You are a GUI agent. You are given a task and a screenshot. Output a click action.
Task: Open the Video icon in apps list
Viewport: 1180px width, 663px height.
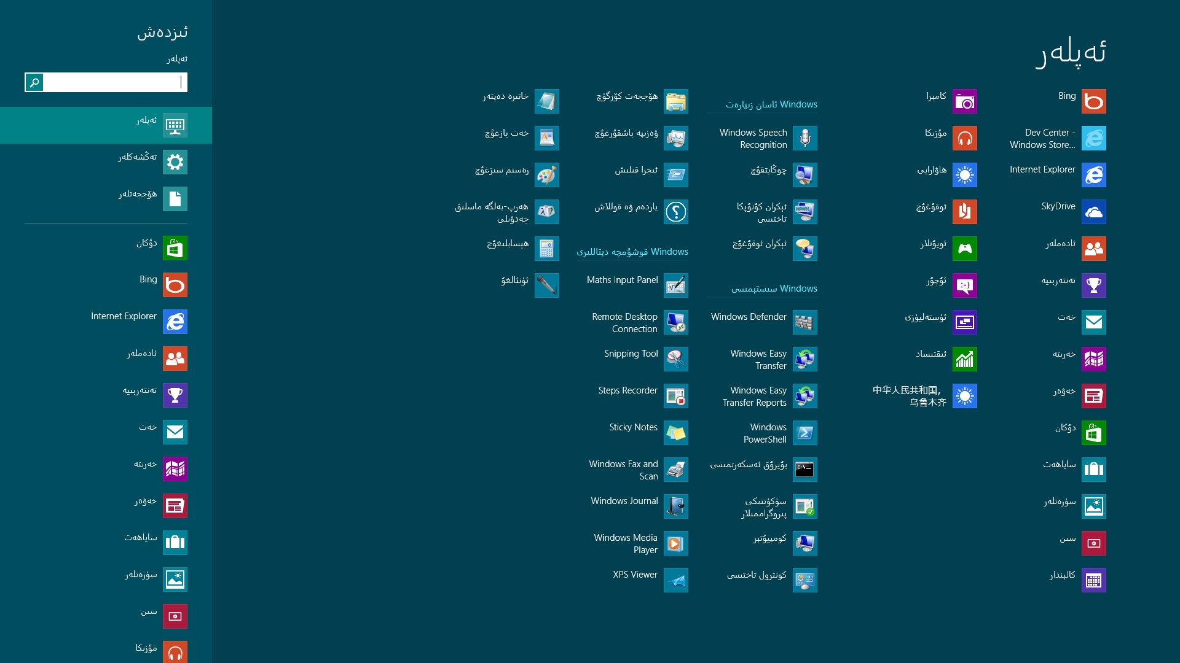coord(1094,543)
